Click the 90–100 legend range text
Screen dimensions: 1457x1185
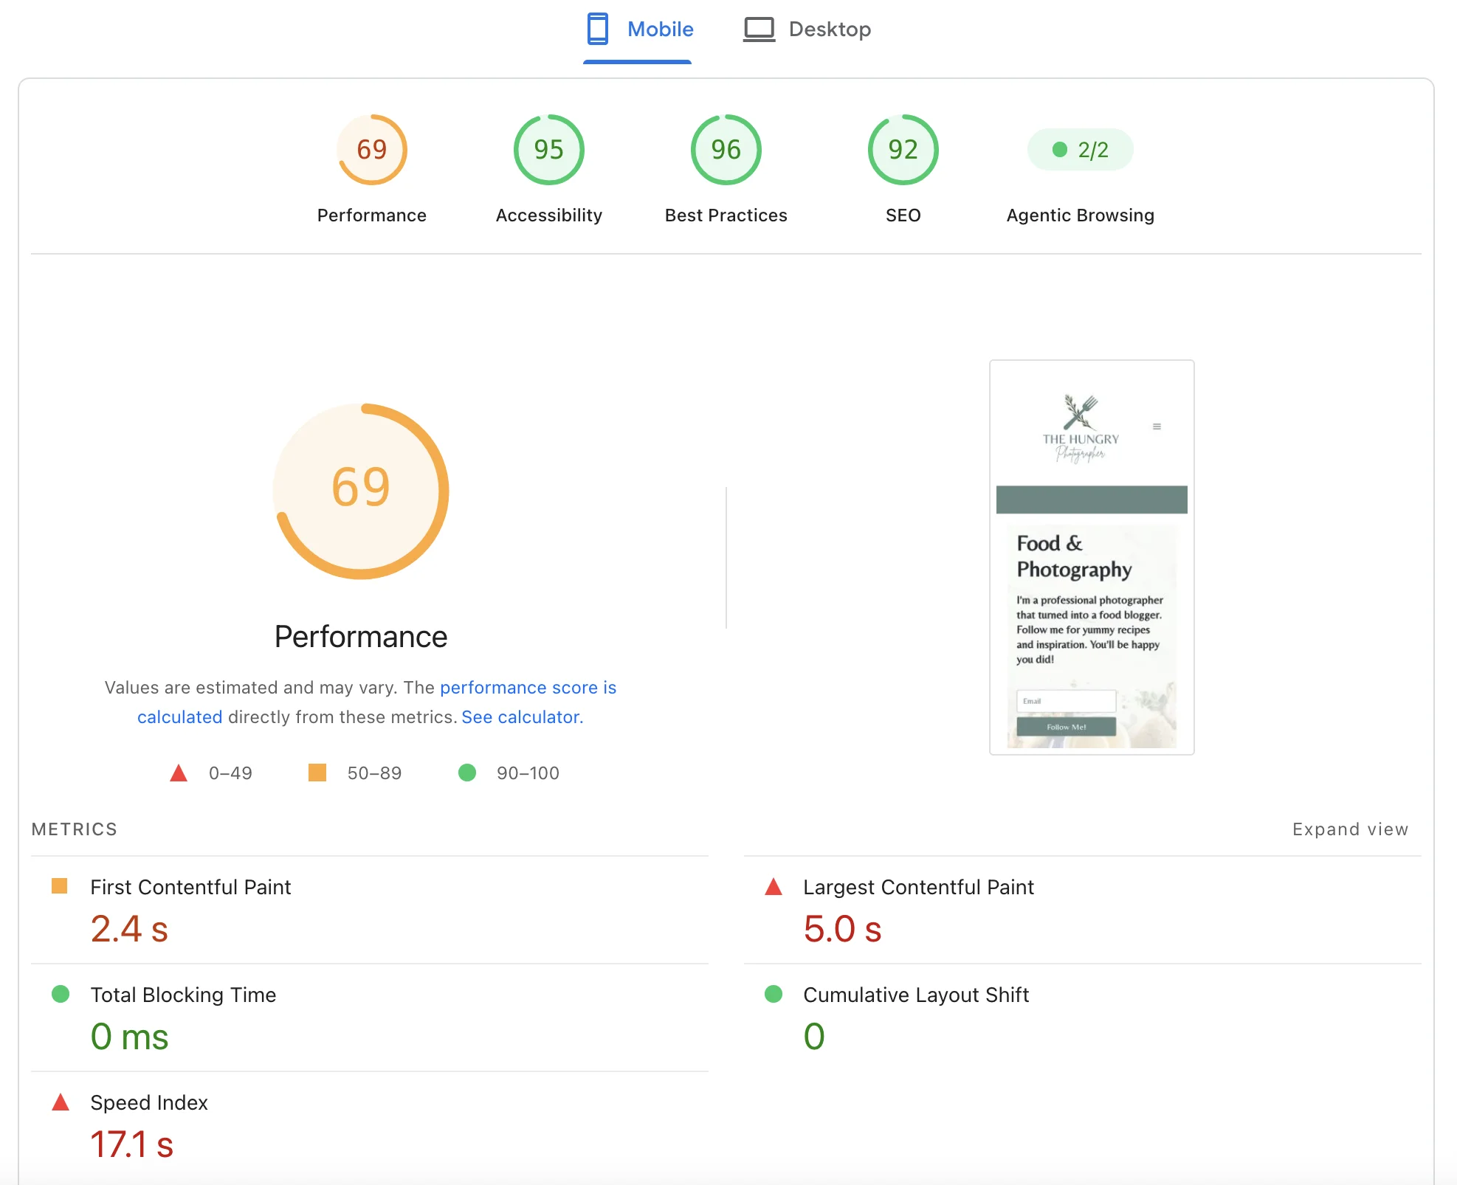pyautogui.click(x=528, y=773)
